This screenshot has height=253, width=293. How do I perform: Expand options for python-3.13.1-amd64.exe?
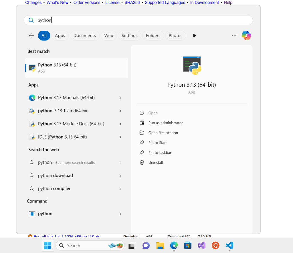coord(120,111)
